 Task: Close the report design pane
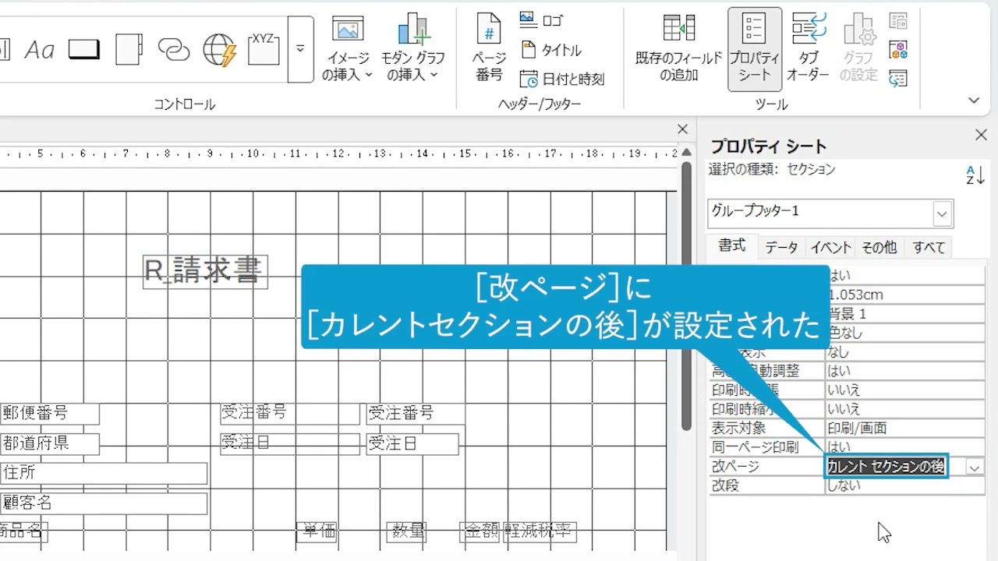(x=682, y=129)
